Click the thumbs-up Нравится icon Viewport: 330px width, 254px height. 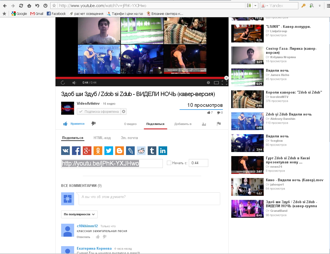coord(65,124)
